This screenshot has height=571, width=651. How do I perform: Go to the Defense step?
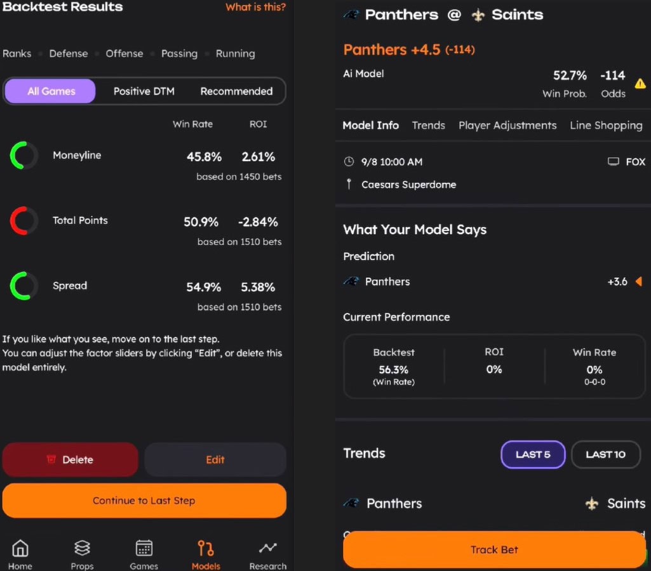click(69, 53)
